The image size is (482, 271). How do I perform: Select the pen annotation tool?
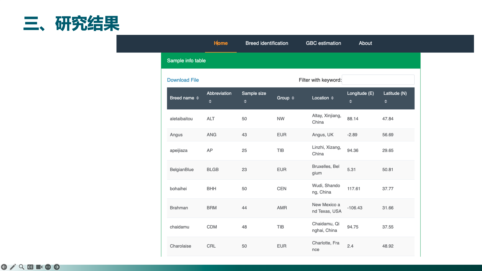[13, 267]
